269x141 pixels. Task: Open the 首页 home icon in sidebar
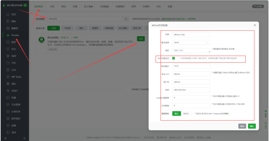click(x=8, y=14)
